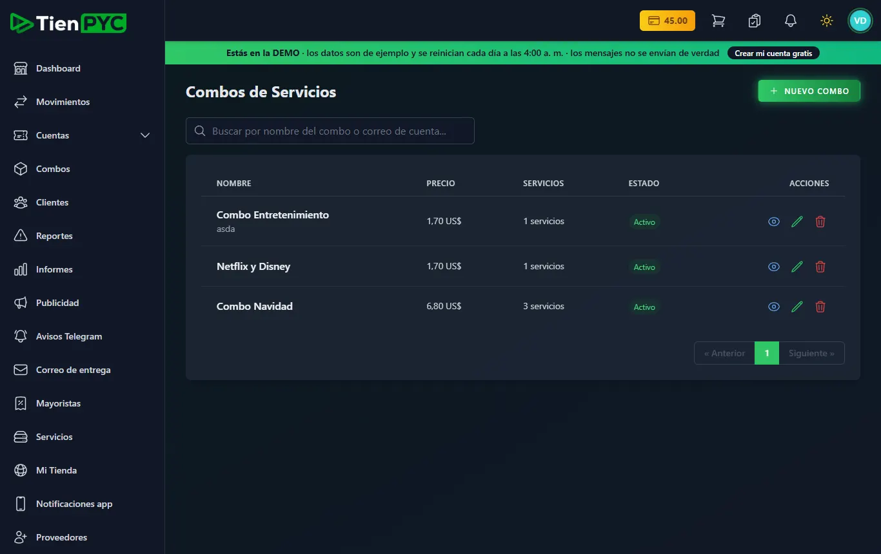The width and height of the screenshot is (881, 554).
Task: Click the 6,80 US$ price cell
Action: 444,307
